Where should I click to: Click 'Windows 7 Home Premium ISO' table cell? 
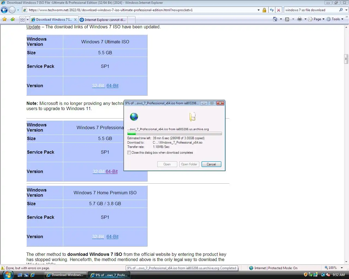click(x=105, y=193)
